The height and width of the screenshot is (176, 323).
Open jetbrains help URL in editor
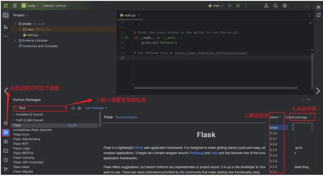211,53
